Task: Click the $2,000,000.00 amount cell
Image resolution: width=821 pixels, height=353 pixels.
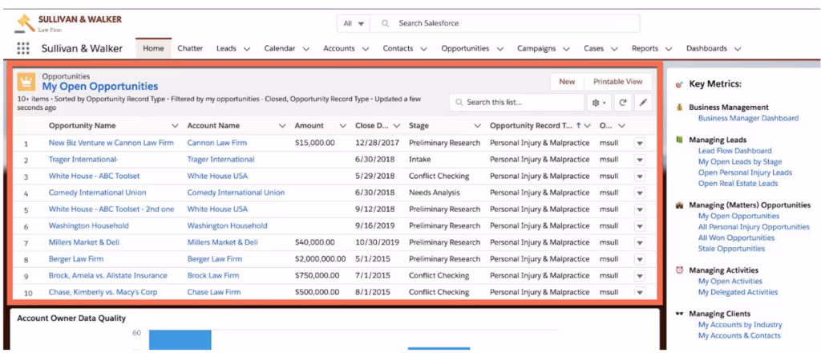Action: tap(320, 259)
